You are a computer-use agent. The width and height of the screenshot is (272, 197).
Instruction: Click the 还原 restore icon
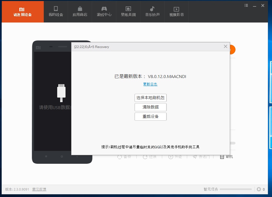(x=145, y=157)
